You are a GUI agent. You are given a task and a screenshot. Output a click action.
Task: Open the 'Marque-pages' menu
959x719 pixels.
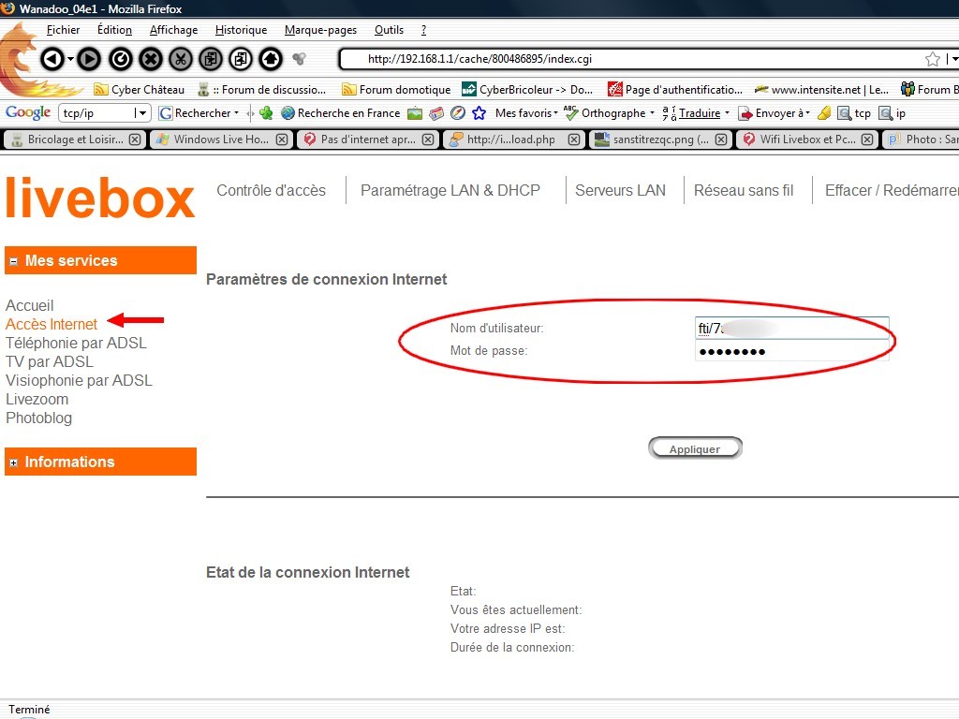(320, 30)
